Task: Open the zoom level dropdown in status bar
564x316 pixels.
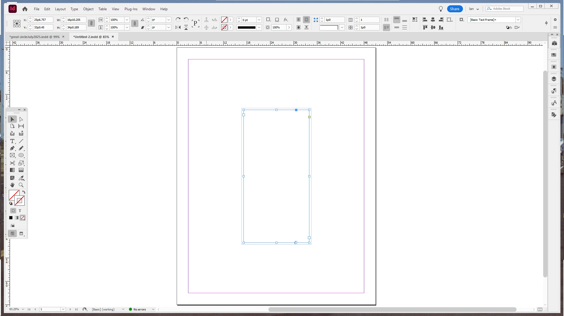Action: point(23,309)
